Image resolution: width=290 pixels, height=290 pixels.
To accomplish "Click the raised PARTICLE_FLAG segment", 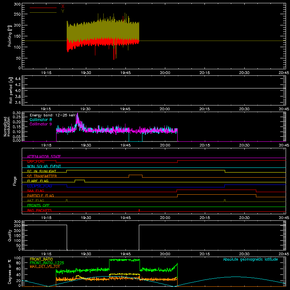I will point(217,195).
